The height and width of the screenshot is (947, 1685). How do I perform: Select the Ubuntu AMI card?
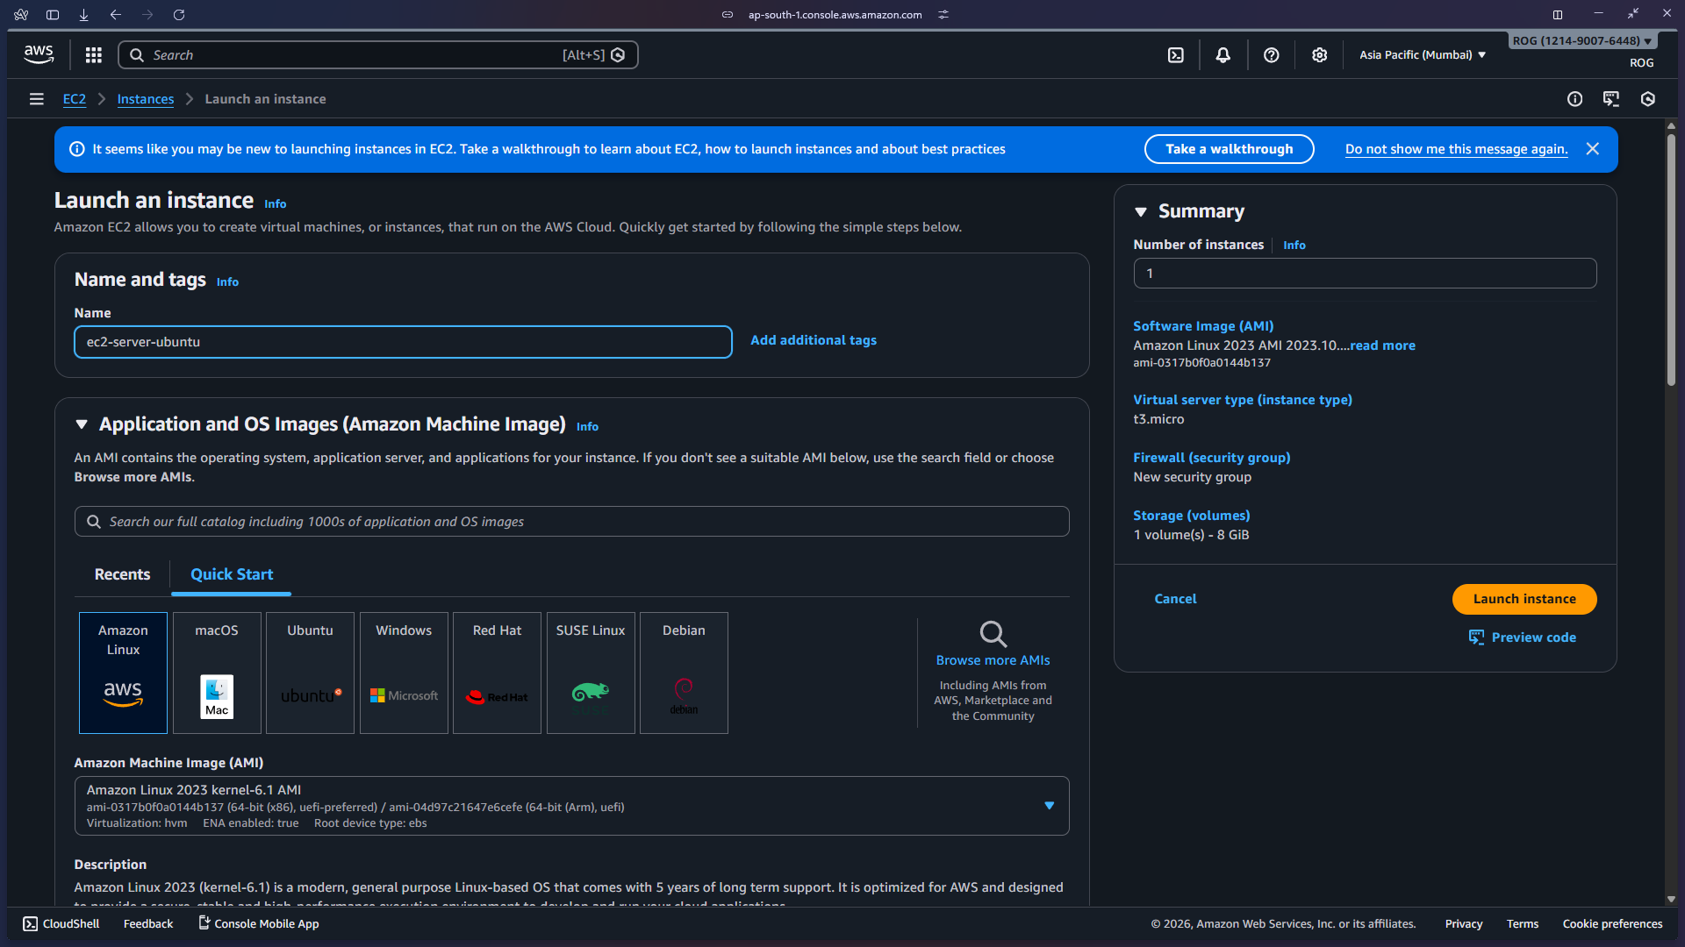click(x=309, y=673)
